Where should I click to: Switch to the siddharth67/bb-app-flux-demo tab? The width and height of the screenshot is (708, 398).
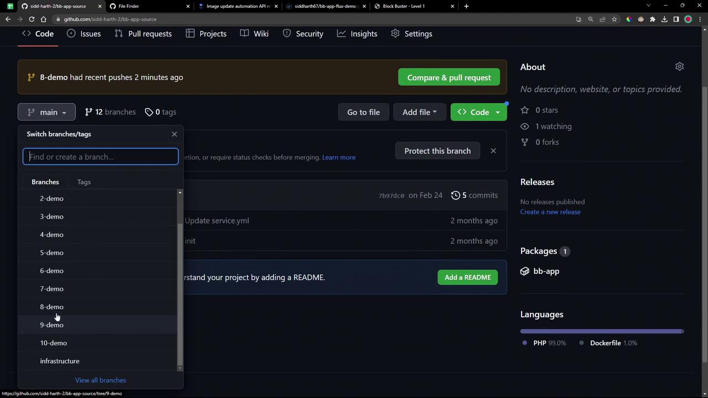pos(325,6)
